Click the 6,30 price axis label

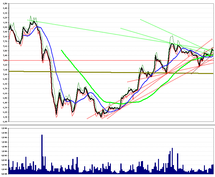tap(5, 107)
